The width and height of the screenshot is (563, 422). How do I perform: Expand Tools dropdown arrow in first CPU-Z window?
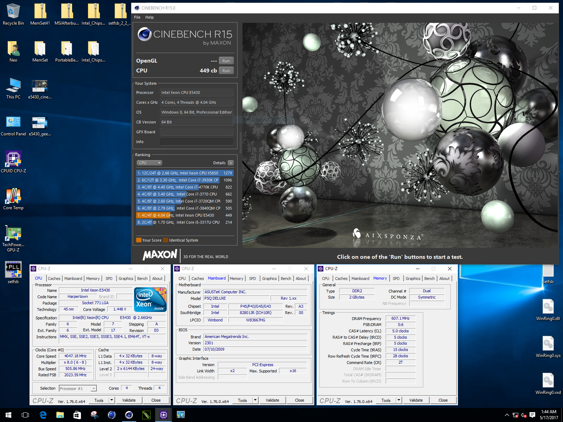pos(112,400)
